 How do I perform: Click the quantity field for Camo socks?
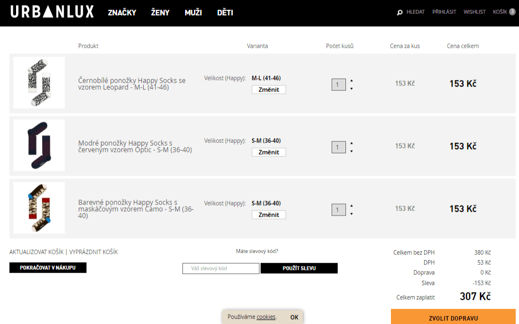(x=339, y=209)
